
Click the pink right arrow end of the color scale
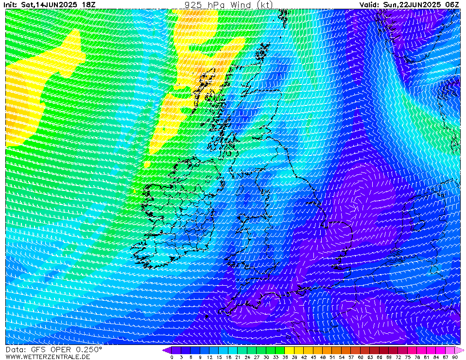coord(459,350)
